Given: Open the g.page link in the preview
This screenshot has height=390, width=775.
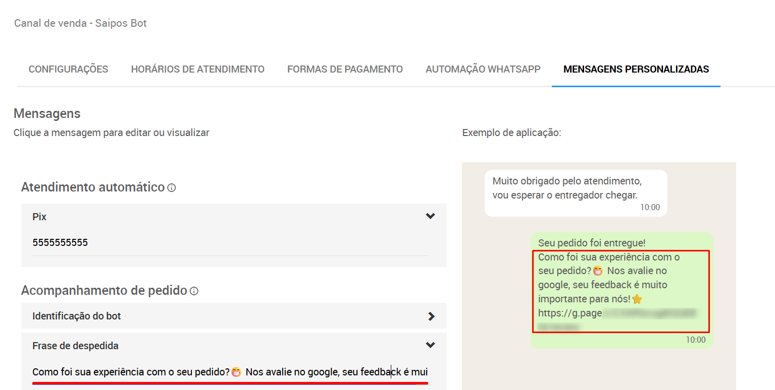Looking at the screenshot, I should [x=570, y=313].
